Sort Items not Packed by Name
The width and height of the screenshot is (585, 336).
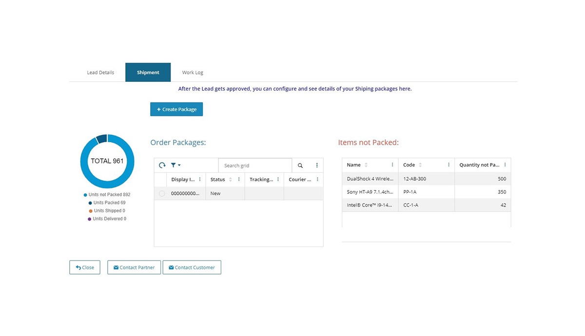(x=366, y=165)
